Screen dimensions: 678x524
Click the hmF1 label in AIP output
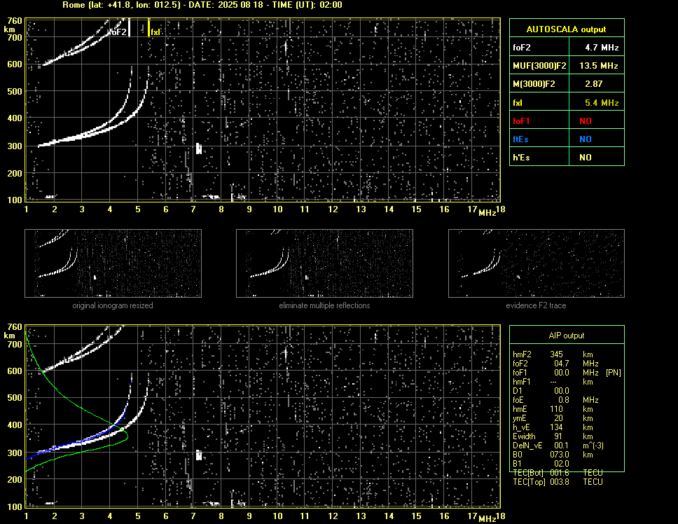(x=521, y=382)
